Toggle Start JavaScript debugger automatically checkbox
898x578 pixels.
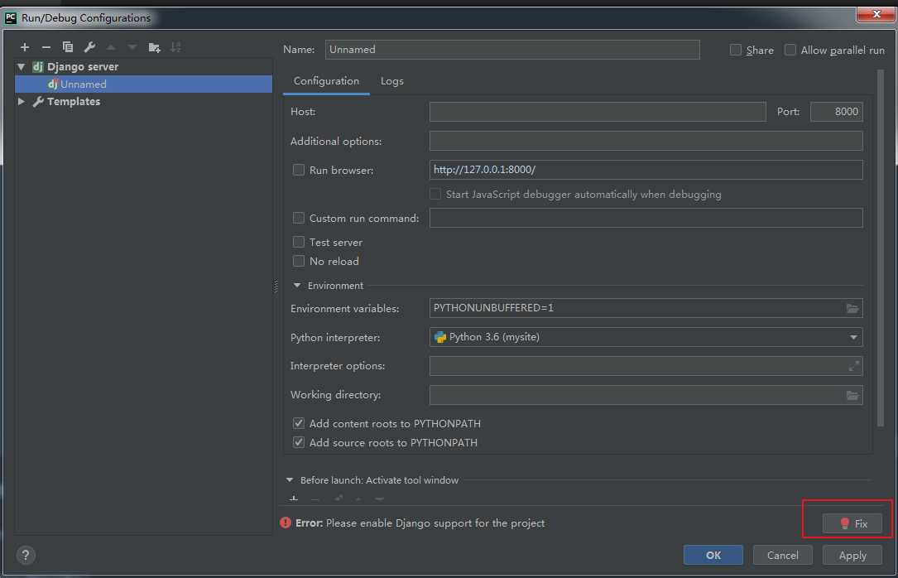435,195
